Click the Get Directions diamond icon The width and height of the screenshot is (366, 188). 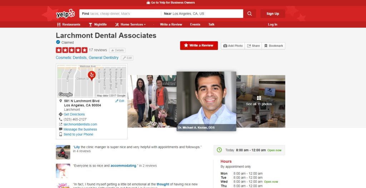tap(61, 115)
